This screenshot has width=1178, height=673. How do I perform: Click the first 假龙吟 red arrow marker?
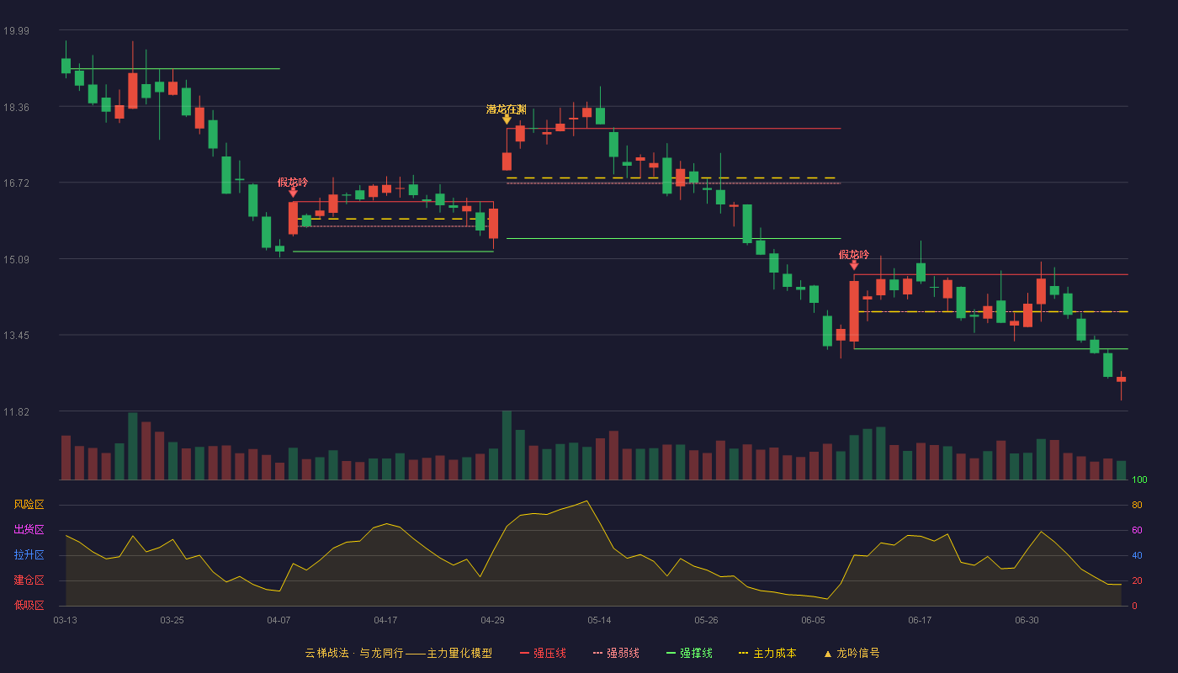tap(293, 193)
